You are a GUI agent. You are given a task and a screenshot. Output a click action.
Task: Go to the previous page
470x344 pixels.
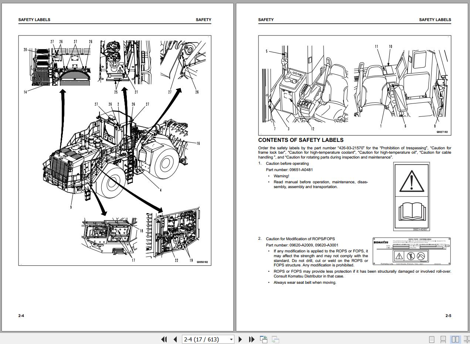tap(175, 339)
